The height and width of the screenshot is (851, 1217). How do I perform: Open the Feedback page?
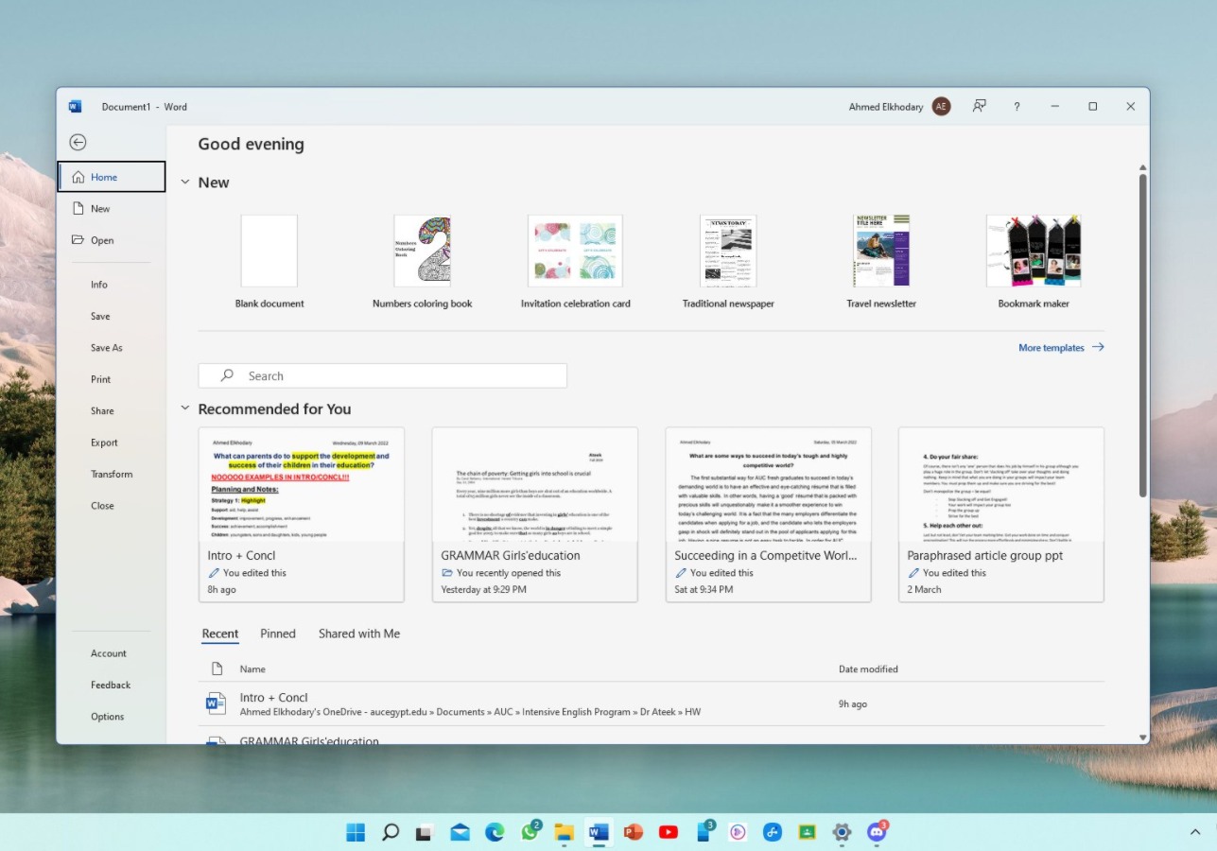[111, 685]
